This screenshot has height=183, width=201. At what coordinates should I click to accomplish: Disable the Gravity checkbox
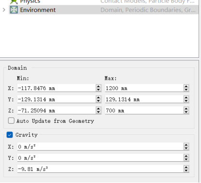pos(10,135)
